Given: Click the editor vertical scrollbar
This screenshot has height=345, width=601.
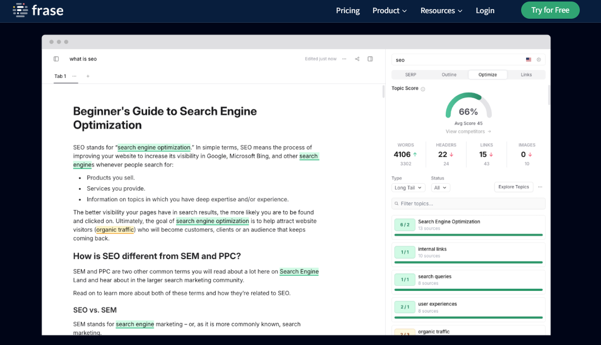Looking at the screenshot, I should point(383,92).
